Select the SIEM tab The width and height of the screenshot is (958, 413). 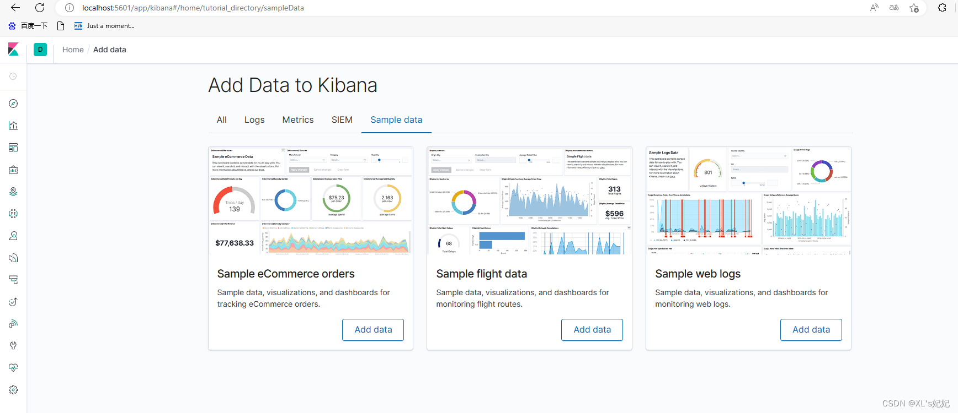coord(342,119)
